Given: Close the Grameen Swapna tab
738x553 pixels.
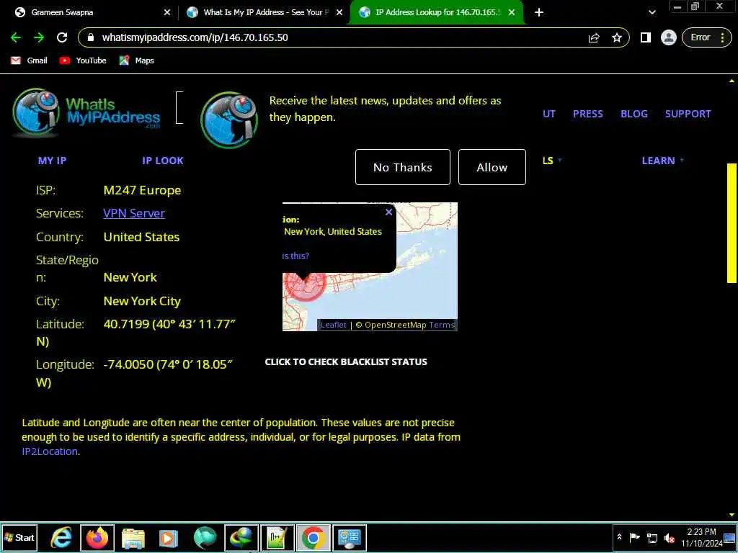Looking at the screenshot, I should (x=167, y=13).
